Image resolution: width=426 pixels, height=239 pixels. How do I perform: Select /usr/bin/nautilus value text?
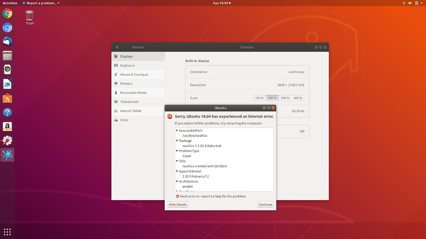(x=194, y=135)
